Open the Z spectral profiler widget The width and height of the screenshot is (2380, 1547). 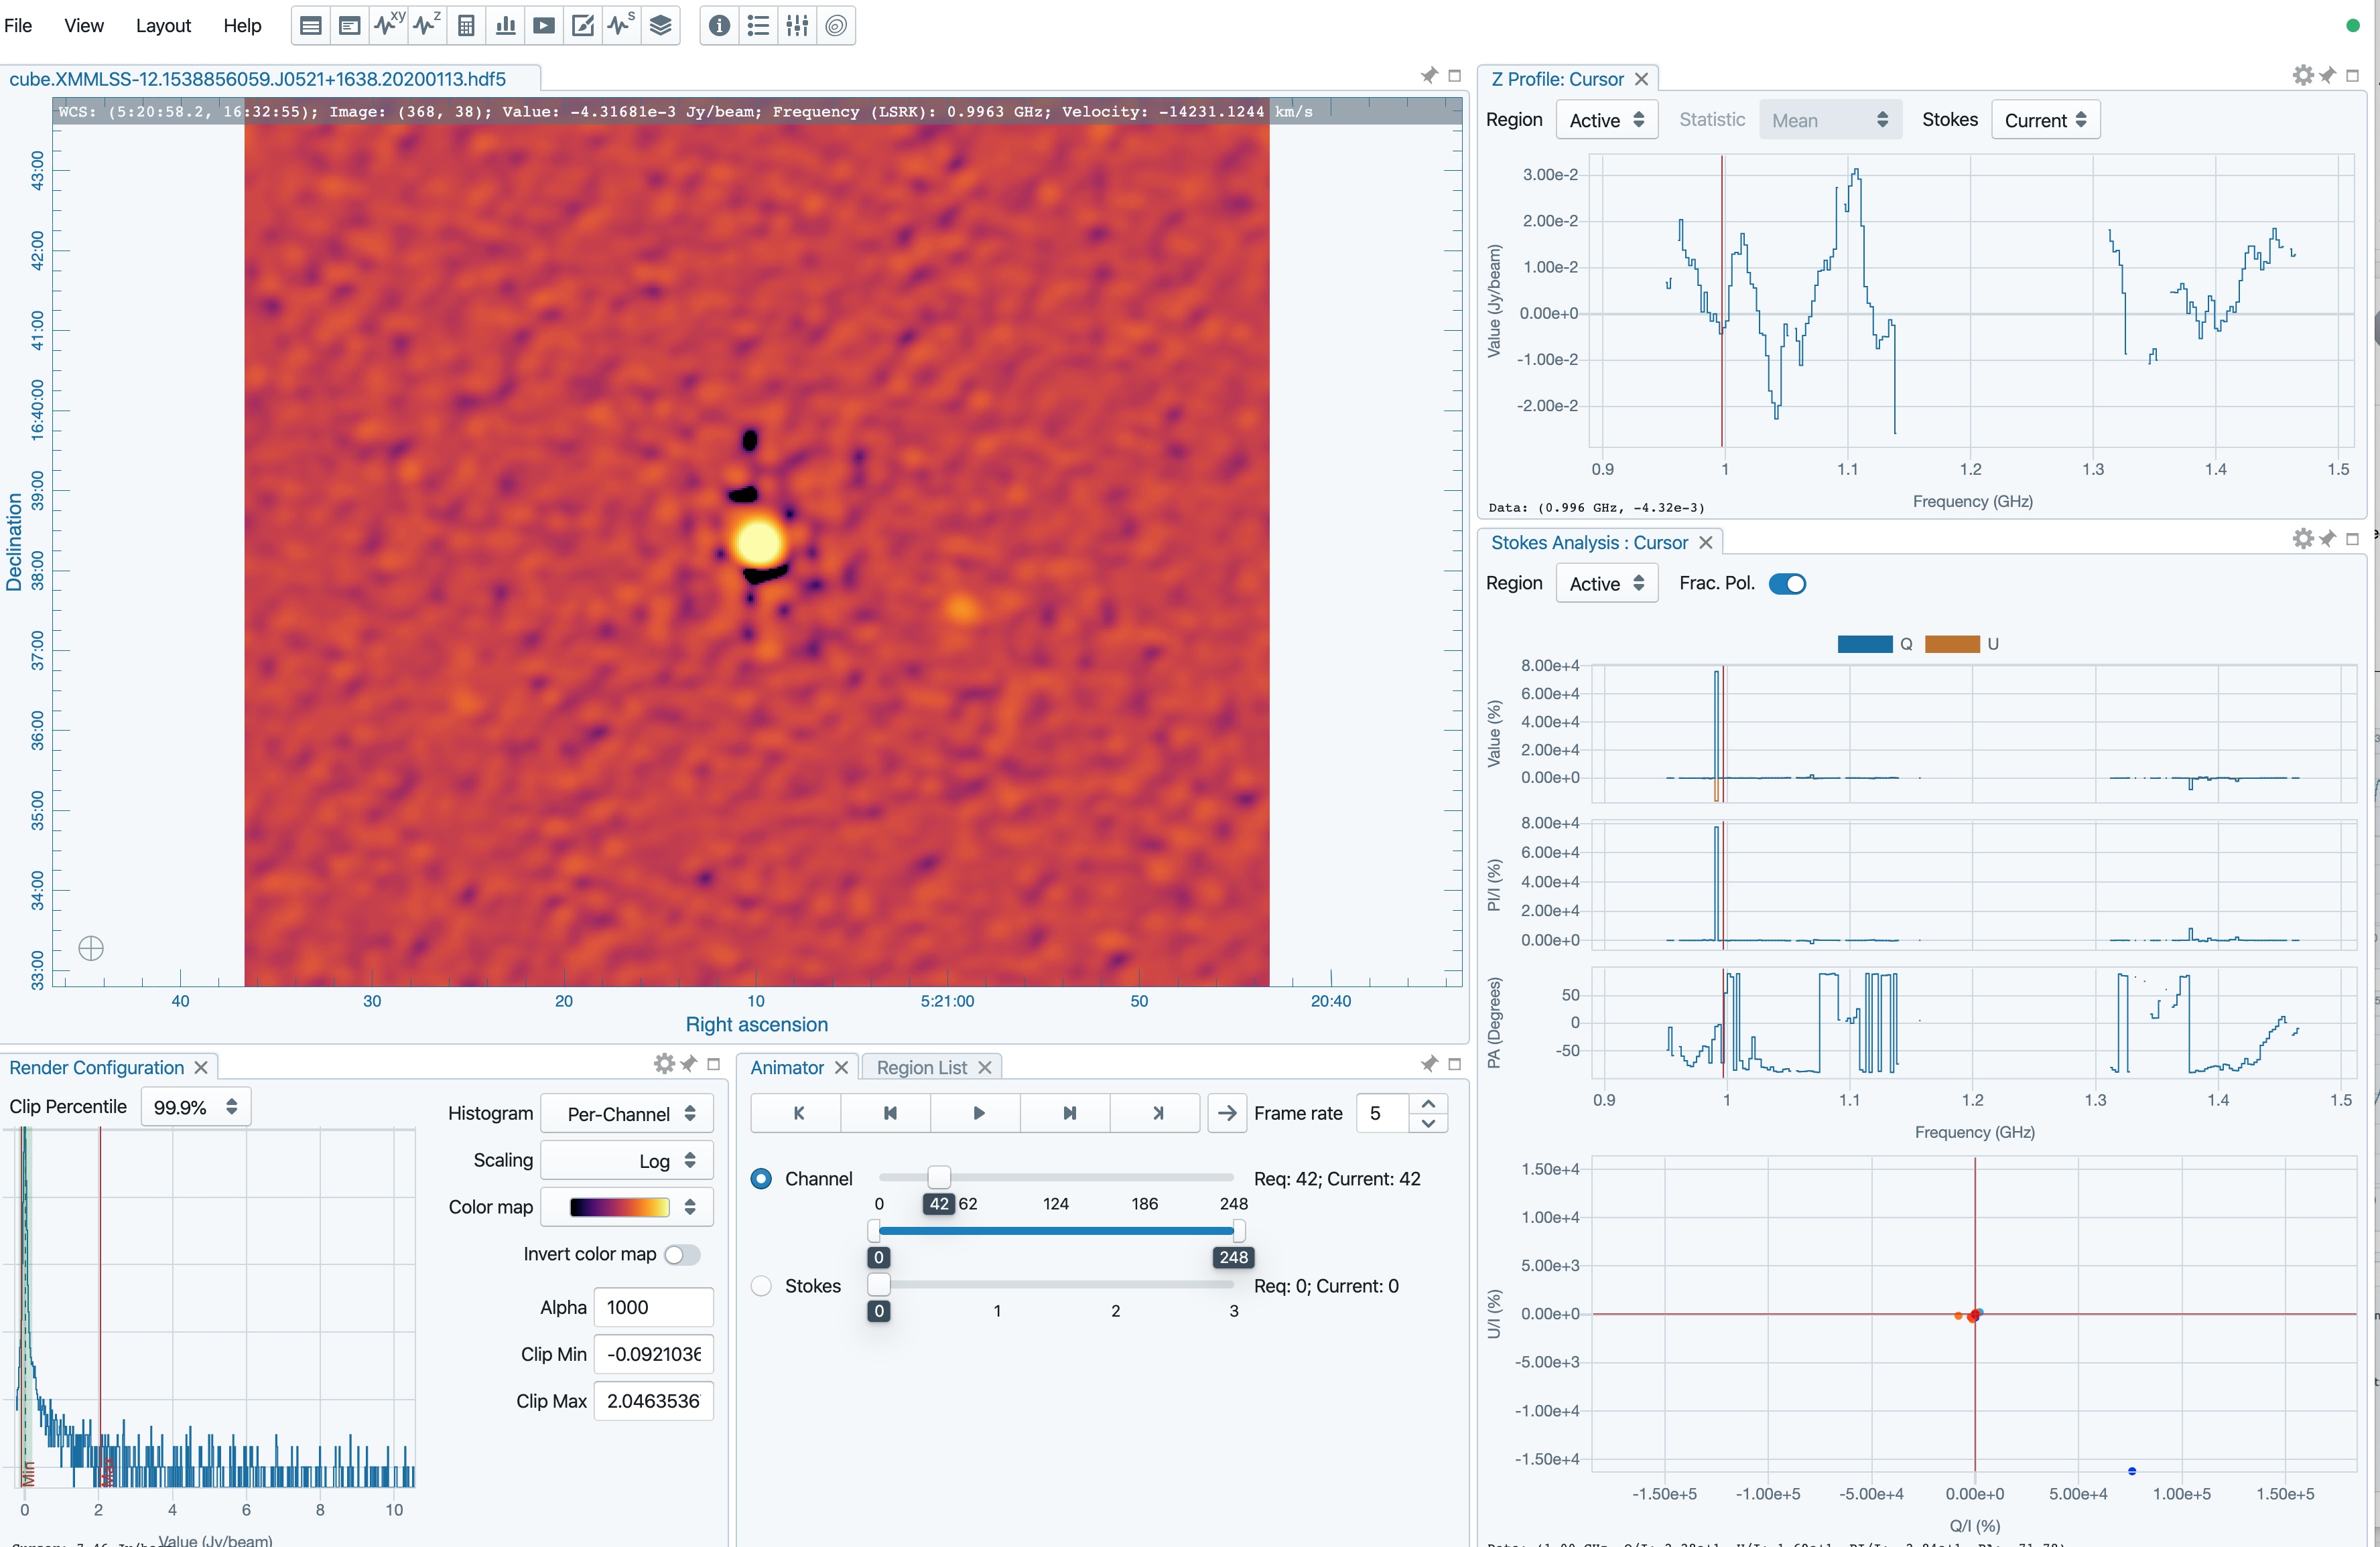[x=427, y=25]
